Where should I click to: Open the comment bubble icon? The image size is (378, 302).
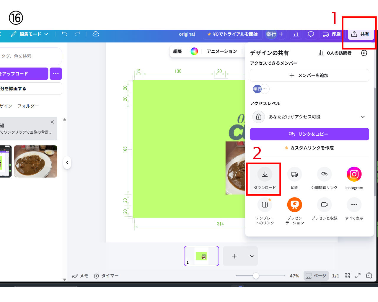pyautogui.click(x=311, y=34)
